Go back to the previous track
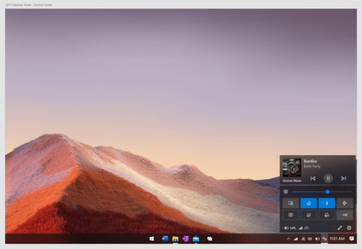Viewport: 362px width, 249px height. click(313, 178)
